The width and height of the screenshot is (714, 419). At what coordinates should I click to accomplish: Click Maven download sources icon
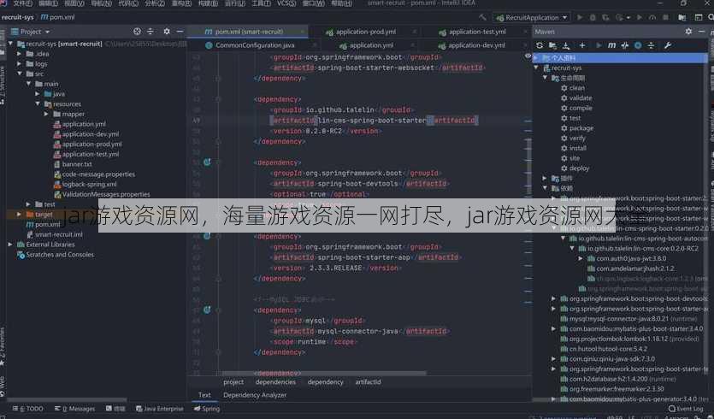(566, 45)
